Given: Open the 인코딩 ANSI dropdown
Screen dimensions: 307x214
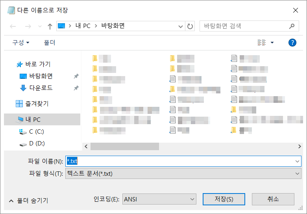Looking at the screenshot, I should pos(159,199).
